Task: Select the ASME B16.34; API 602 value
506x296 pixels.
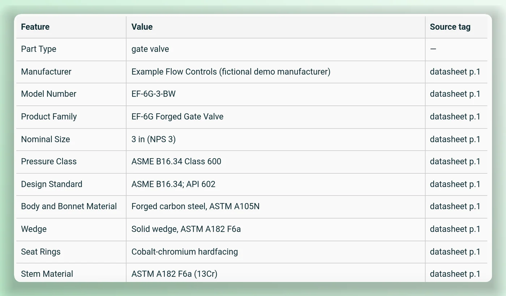Action: (173, 184)
